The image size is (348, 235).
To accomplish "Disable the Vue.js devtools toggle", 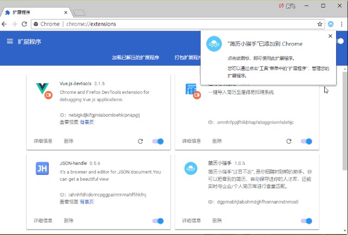I will coord(158,141).
